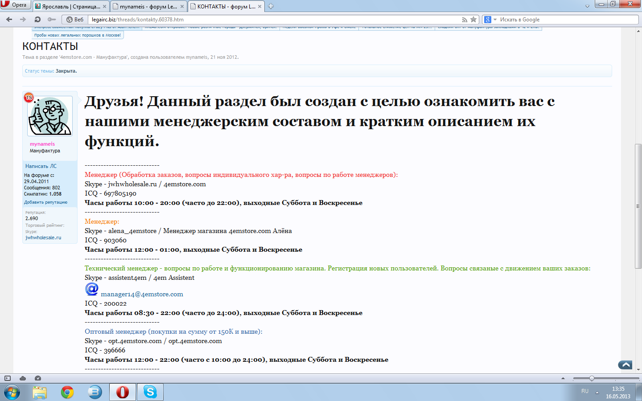Click the Статус темы: Закрыта text

(51, 71)
